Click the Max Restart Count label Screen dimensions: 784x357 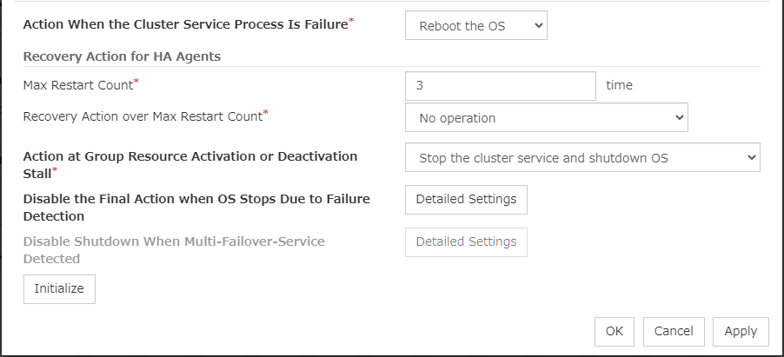79,85
